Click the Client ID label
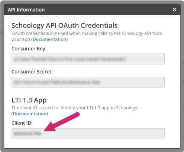 22,123
